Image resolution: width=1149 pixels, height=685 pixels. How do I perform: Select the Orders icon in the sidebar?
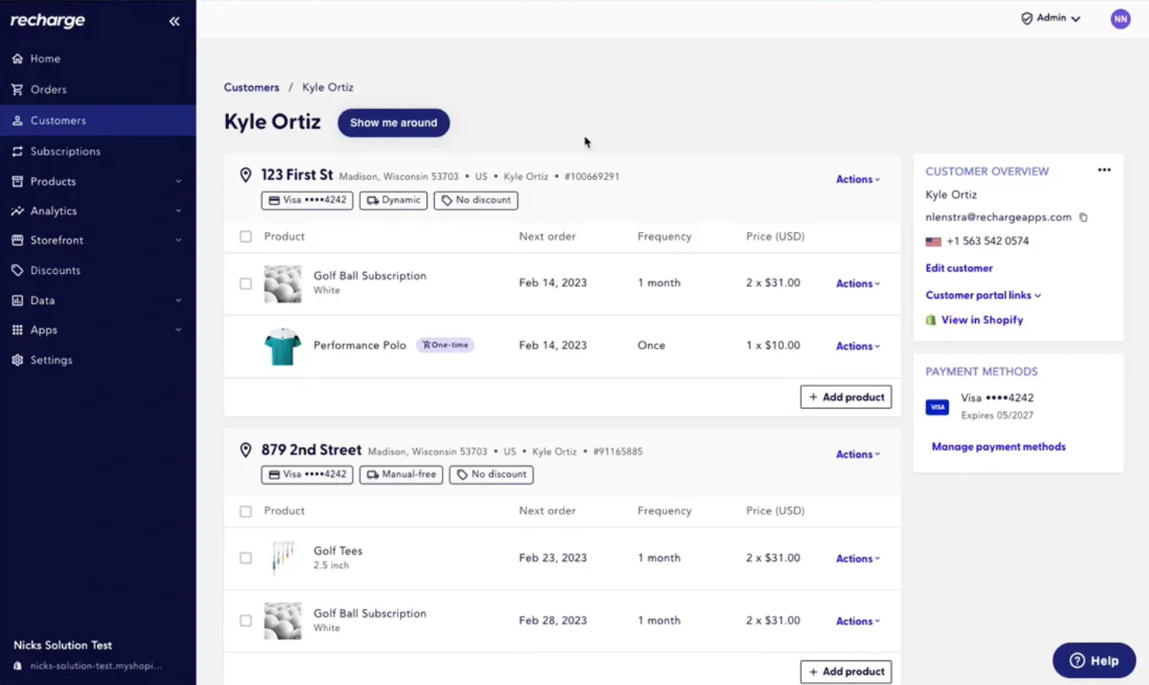coord(17,89)
